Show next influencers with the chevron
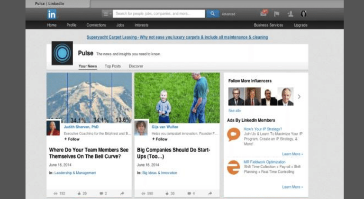364x199 pixels. coord(299,97)
